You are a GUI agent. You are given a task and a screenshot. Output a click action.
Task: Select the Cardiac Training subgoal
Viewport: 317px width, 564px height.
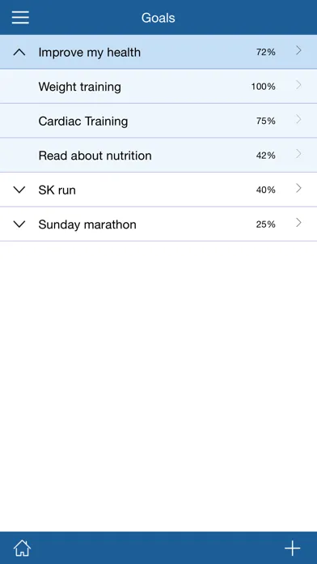pos(158,121)
